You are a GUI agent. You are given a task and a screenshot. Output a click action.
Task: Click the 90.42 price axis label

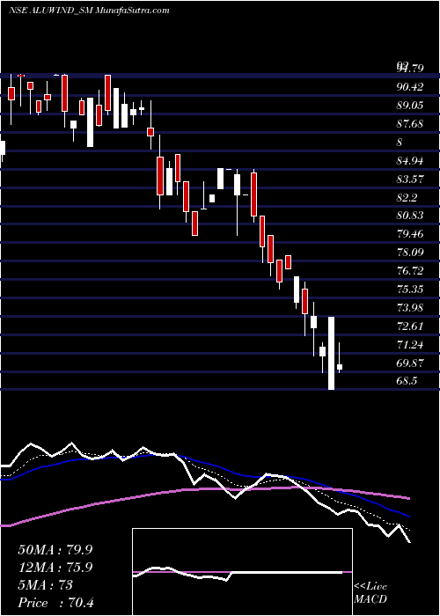410,87
